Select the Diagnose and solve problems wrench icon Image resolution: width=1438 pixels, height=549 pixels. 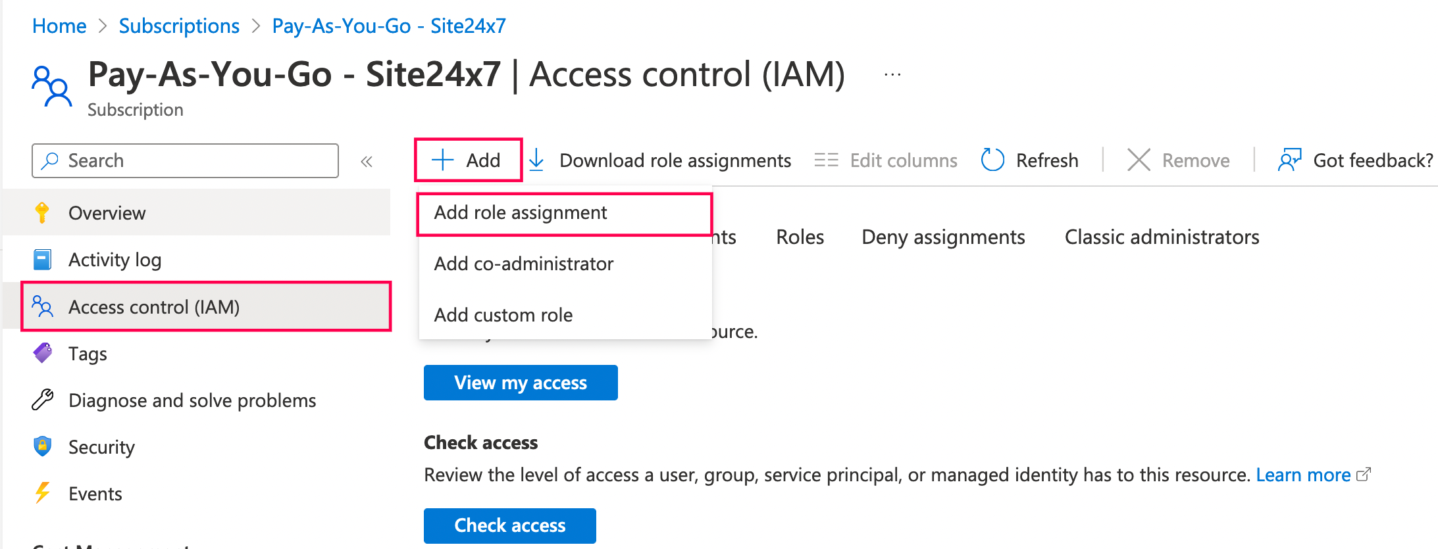(x=42, y=400)
